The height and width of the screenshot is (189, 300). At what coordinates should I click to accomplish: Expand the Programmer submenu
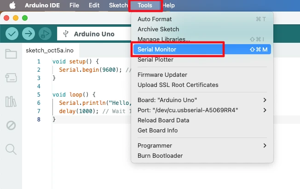[202, 145]
